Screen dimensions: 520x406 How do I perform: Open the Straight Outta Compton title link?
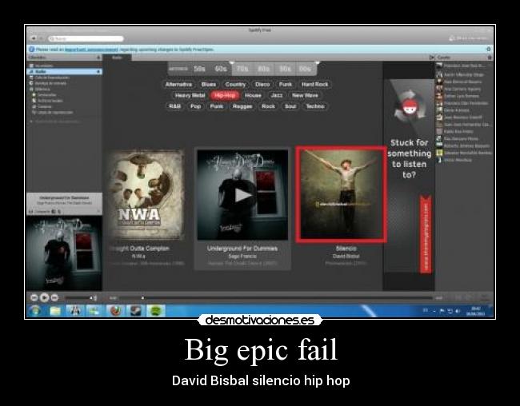[x=140, y=249]
